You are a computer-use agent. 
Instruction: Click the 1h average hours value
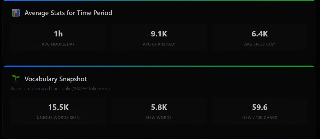tap(58, 34)
